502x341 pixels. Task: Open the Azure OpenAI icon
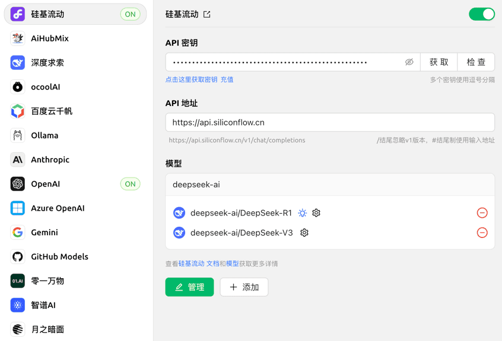pos(18,208)
